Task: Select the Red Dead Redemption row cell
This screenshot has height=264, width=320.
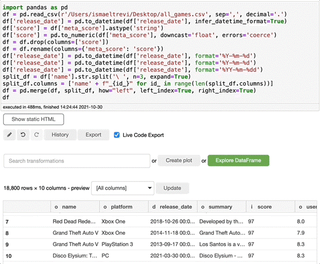Action: click(74, 221)
